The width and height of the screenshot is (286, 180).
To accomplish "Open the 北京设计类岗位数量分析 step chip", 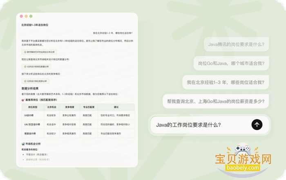I will click(36, 66).
